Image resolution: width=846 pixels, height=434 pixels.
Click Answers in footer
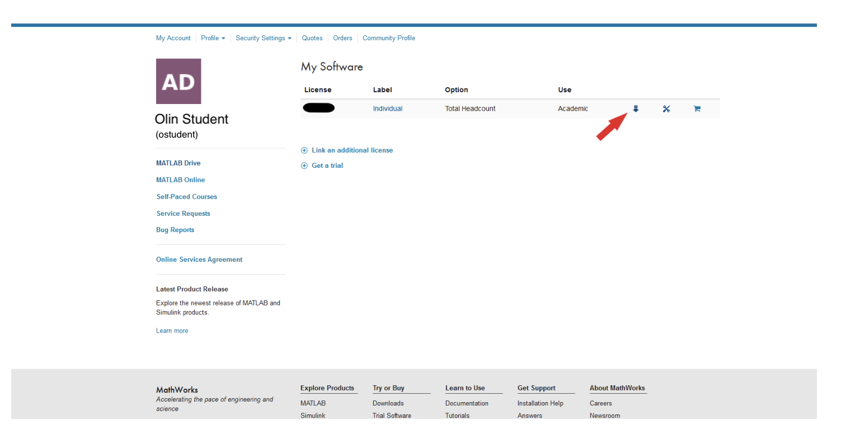[x=530, y=416]
